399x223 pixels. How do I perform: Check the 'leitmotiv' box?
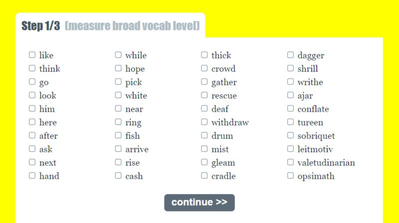290,148
